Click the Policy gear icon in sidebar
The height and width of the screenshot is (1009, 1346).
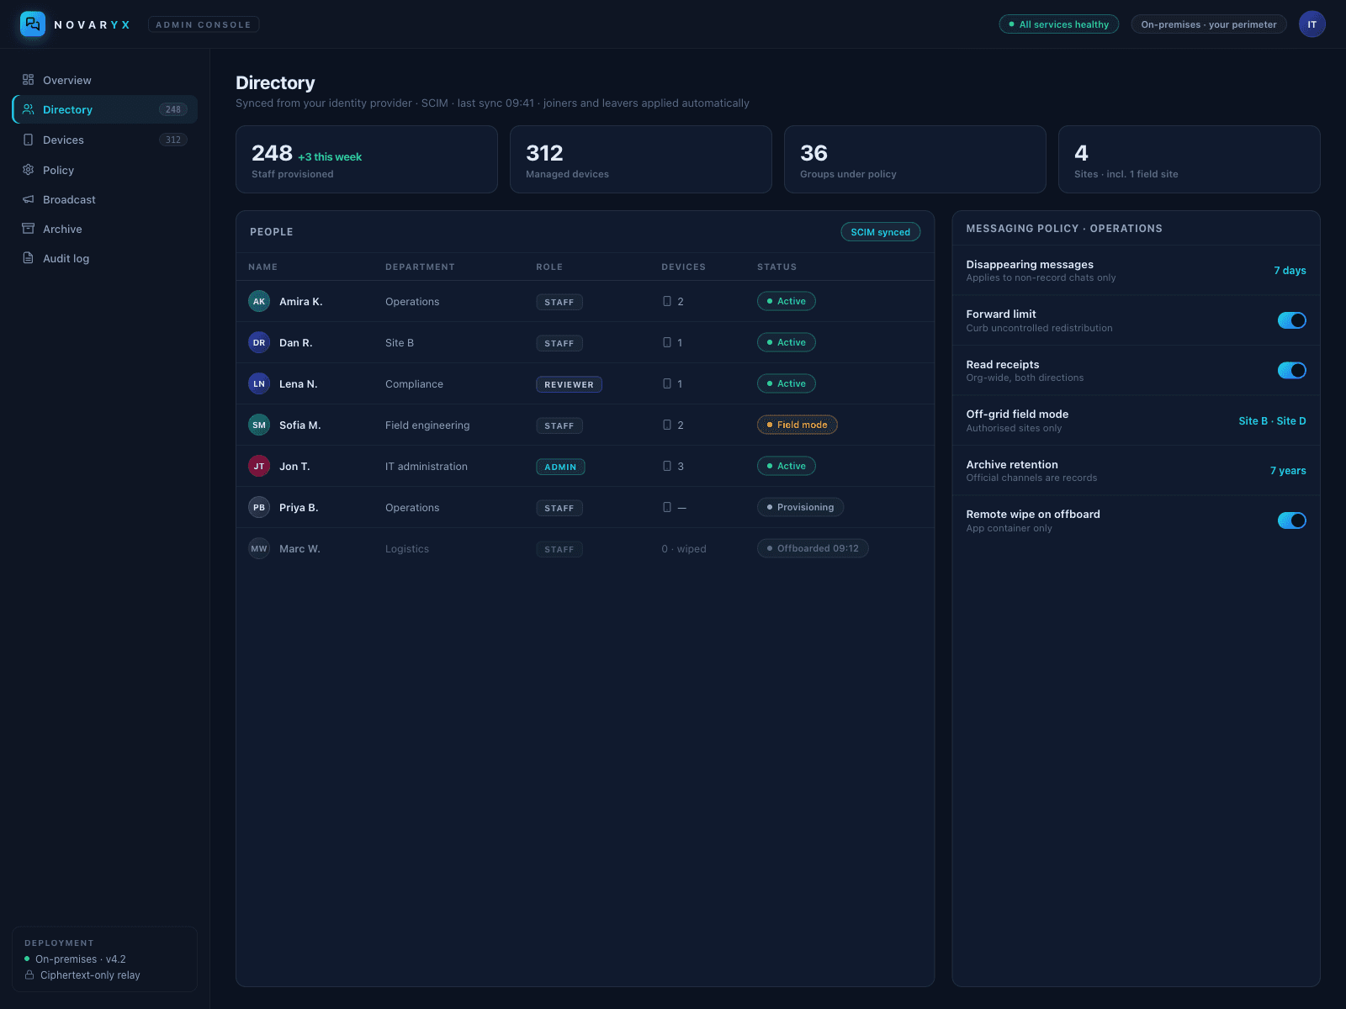coord(28,170)
